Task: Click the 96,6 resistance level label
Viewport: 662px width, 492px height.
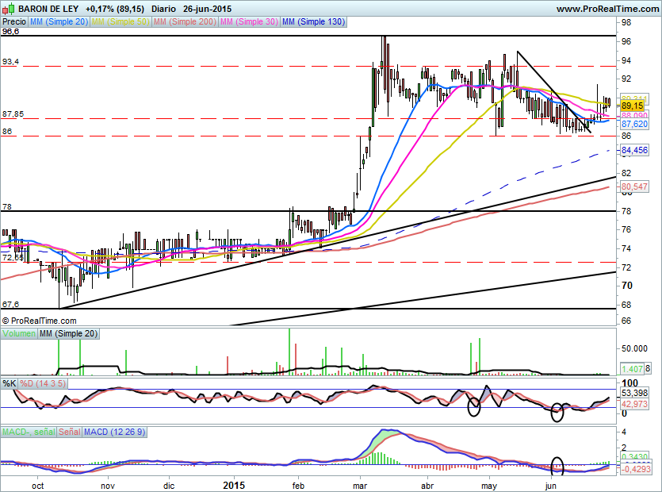Action: tap(10, 31)
